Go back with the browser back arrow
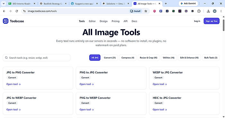The height and width of the screenshot is (118, 225). (x=4, y=11)
